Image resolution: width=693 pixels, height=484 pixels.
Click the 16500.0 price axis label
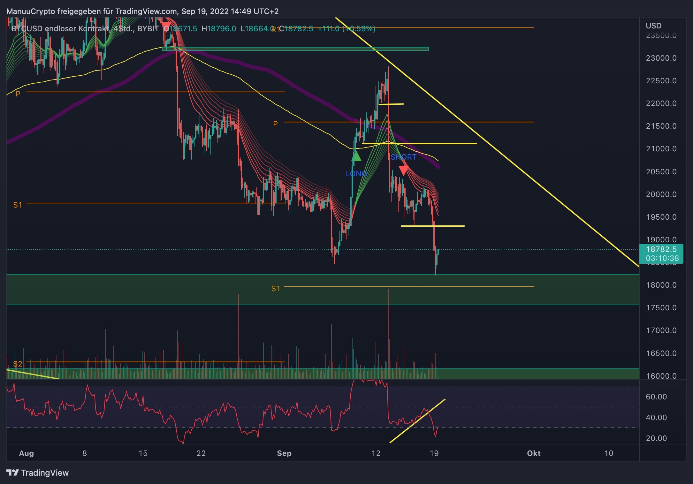[x=661, y=353]
